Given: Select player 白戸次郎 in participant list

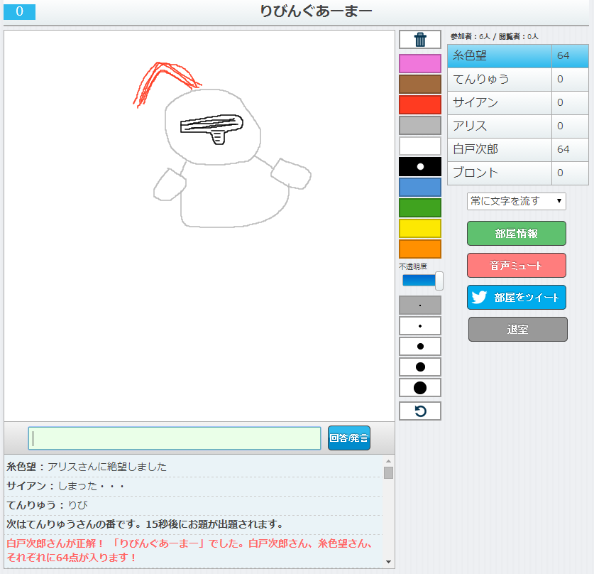Looking at the screenshot, I should click(x=518, y=149).
